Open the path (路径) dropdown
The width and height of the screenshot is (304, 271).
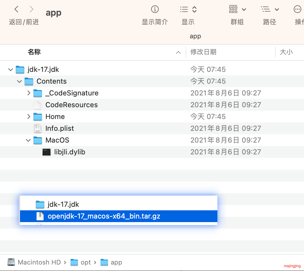[x=270, y=9]
